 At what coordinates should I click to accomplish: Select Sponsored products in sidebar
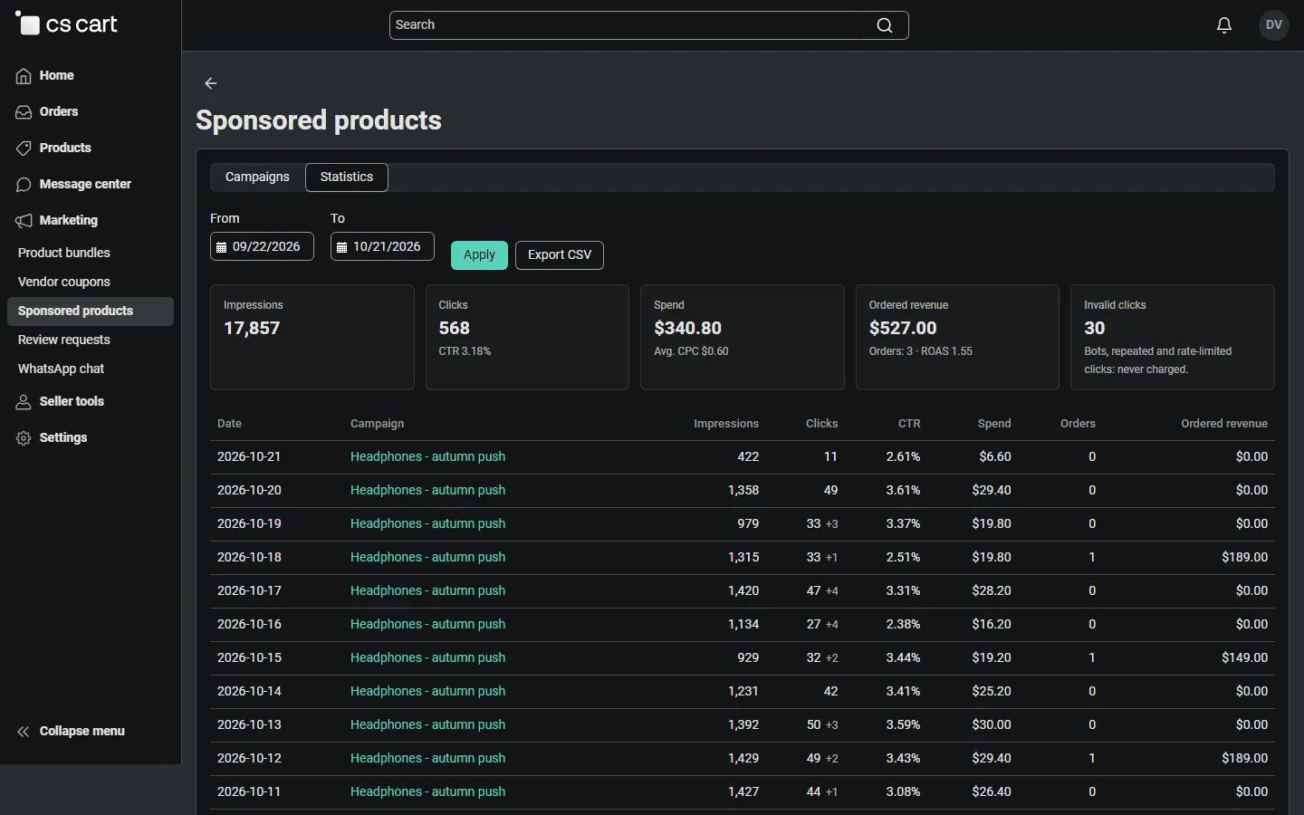click(91, 312)
